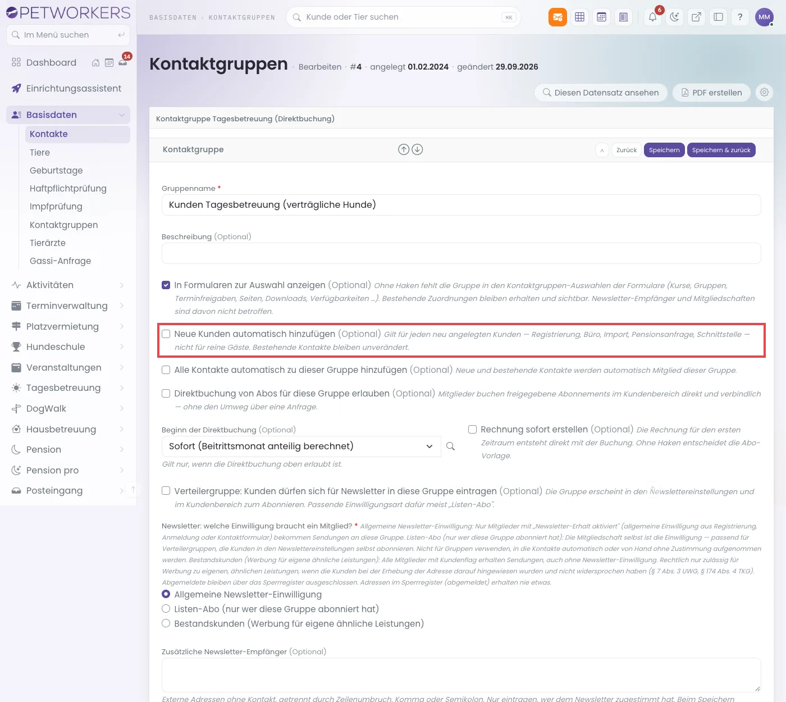Open help question mark icon
This screenshot has width=786, height=702.
pos(740,17)
